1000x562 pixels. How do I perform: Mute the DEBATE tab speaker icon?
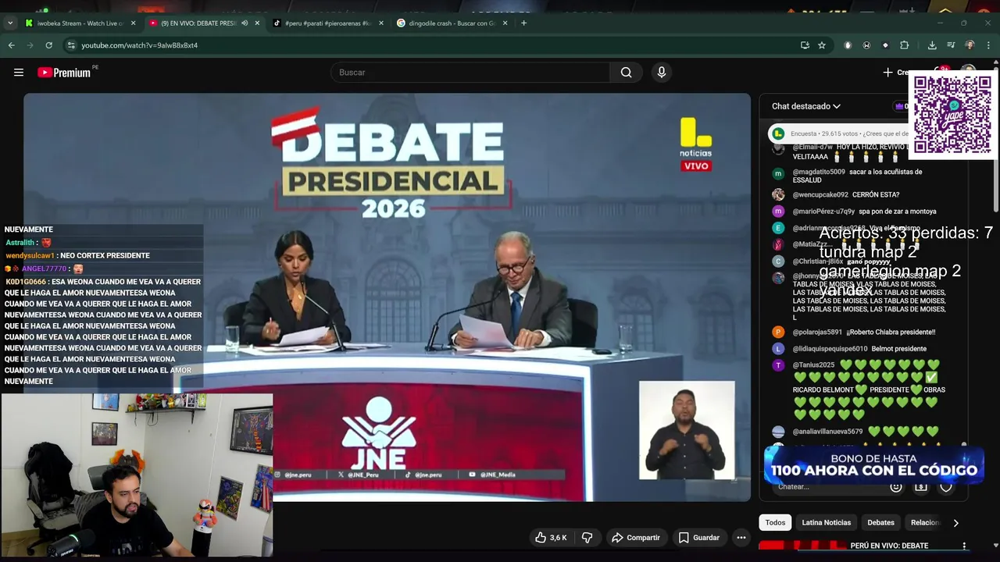pyautogui.click(x=245, y=23)
